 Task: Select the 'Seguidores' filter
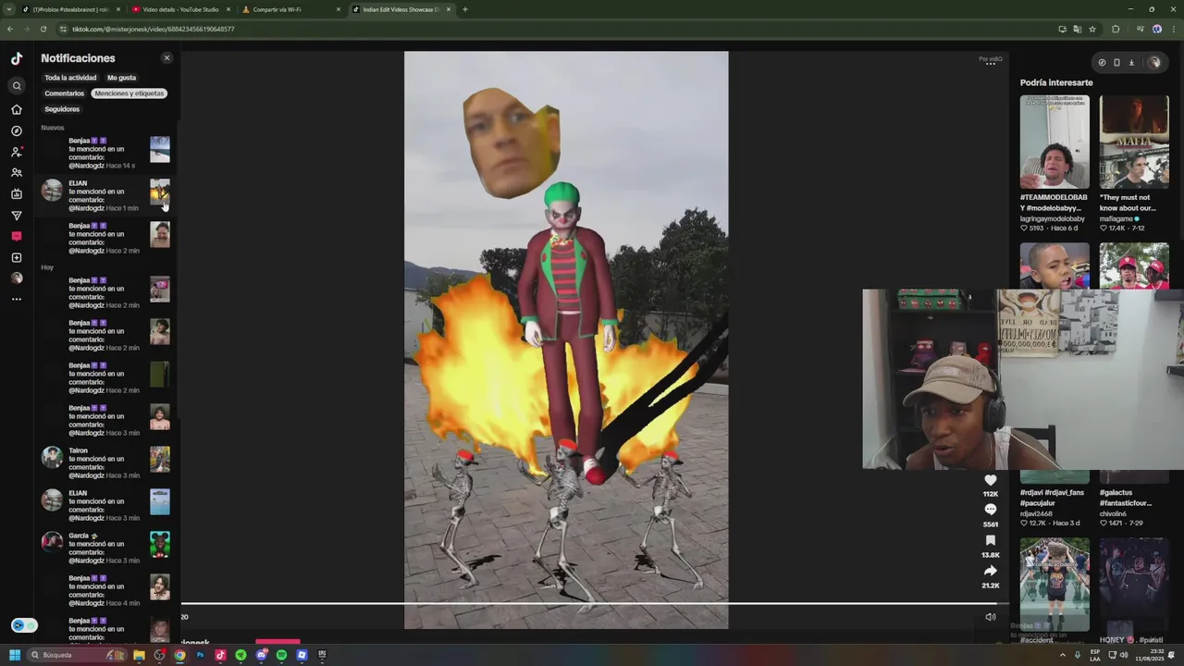pyautogui.click(x=62, y=109)
